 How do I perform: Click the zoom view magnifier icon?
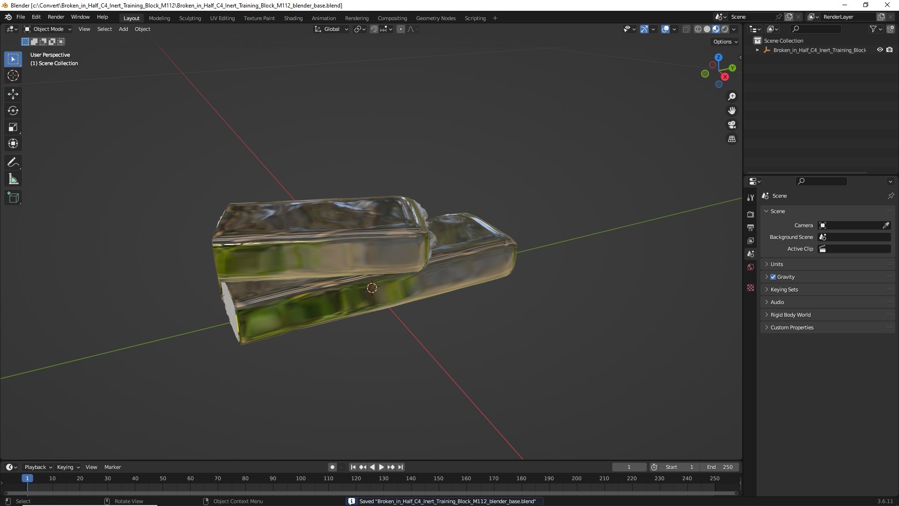(732, 97)
